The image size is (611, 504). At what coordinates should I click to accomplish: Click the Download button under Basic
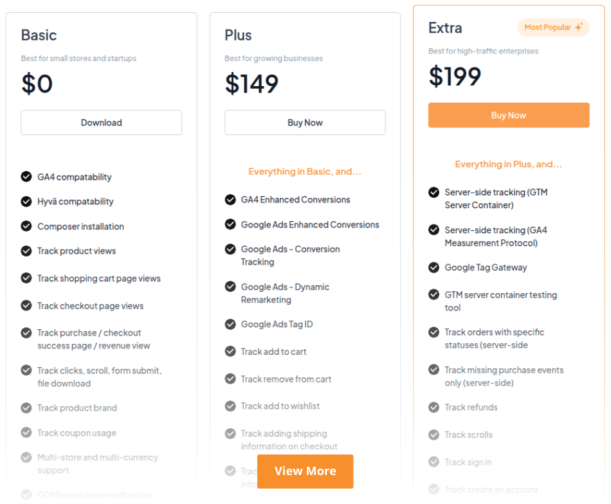[101, 122]
